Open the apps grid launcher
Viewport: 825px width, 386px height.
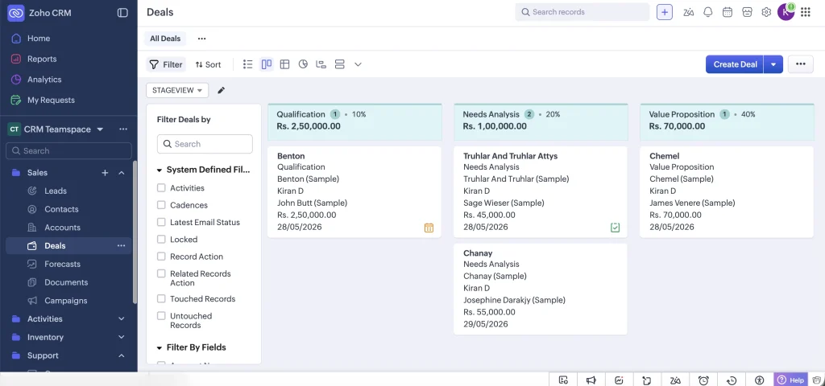point(806,12)
